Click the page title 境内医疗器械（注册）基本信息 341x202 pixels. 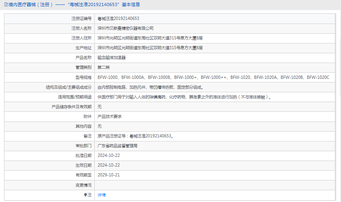coord(74,4)
